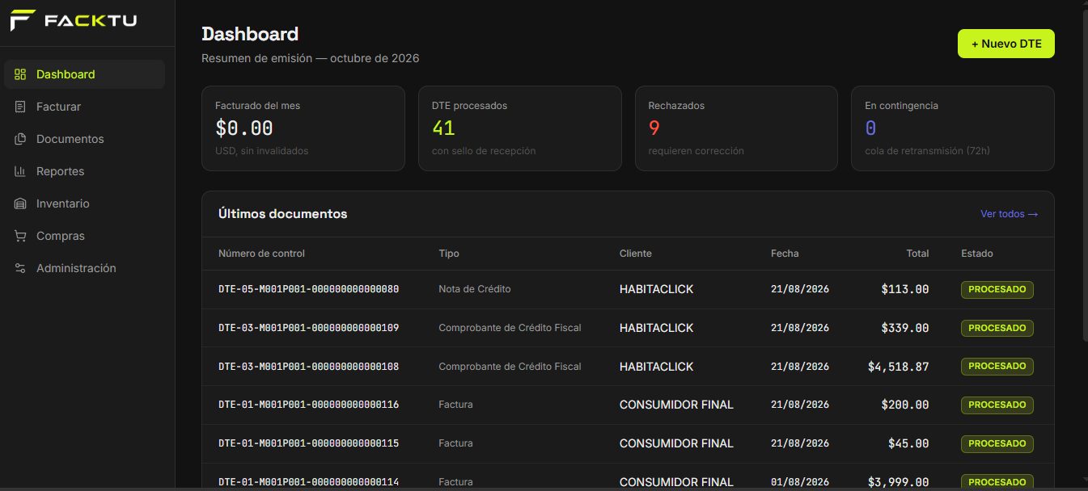Click the Documentos copy icon
The height and width of the screenshot is (491, 1088).
pyautogui.click(x=21, y=139)
